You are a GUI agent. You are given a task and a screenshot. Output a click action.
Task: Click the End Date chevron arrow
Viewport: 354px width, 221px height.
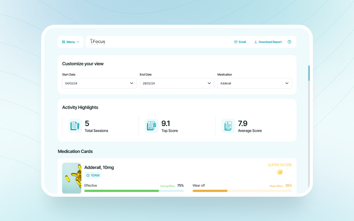coord(209,83)
